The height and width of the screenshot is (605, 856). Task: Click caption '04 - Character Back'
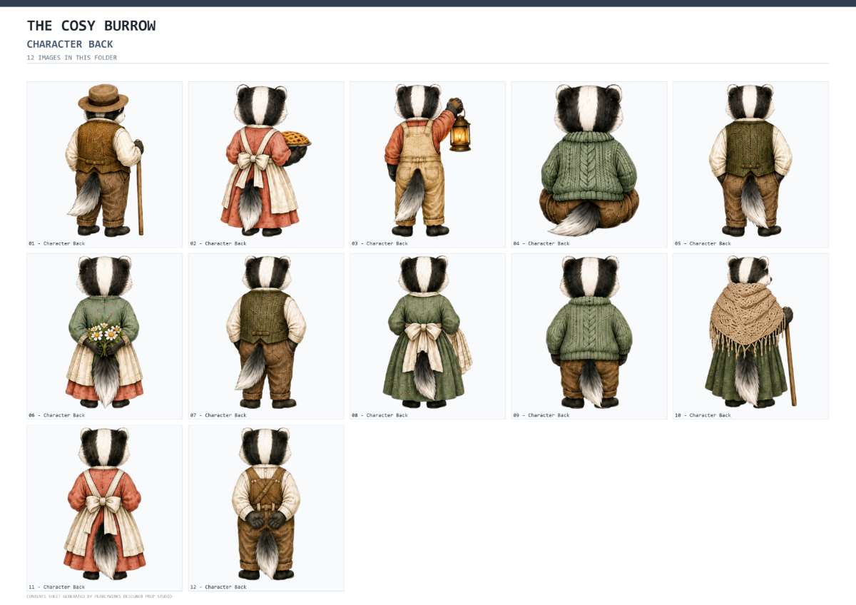click(541, 243)
